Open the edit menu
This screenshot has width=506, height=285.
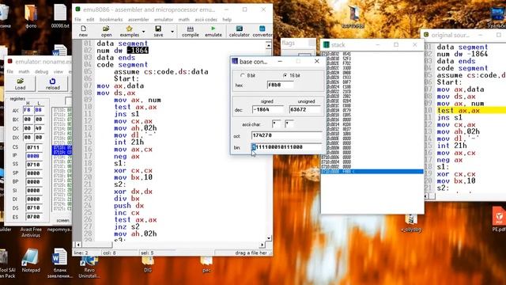tap(90, 19)
